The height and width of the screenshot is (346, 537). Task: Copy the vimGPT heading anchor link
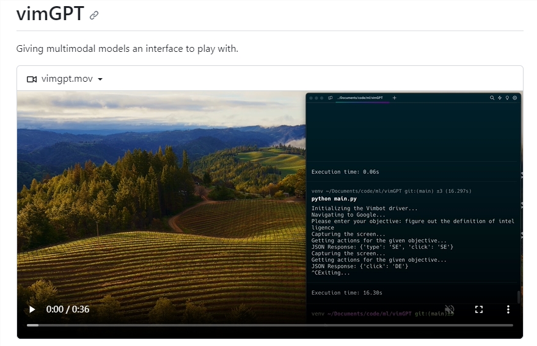[x=94, y=15]
